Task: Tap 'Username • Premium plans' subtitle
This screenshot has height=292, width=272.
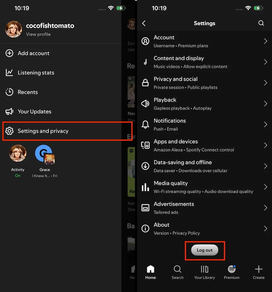Action: click(181, 46)
